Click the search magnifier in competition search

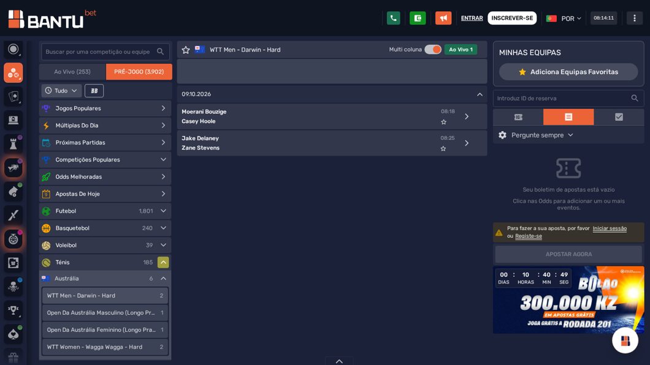(x=161, y=51)
